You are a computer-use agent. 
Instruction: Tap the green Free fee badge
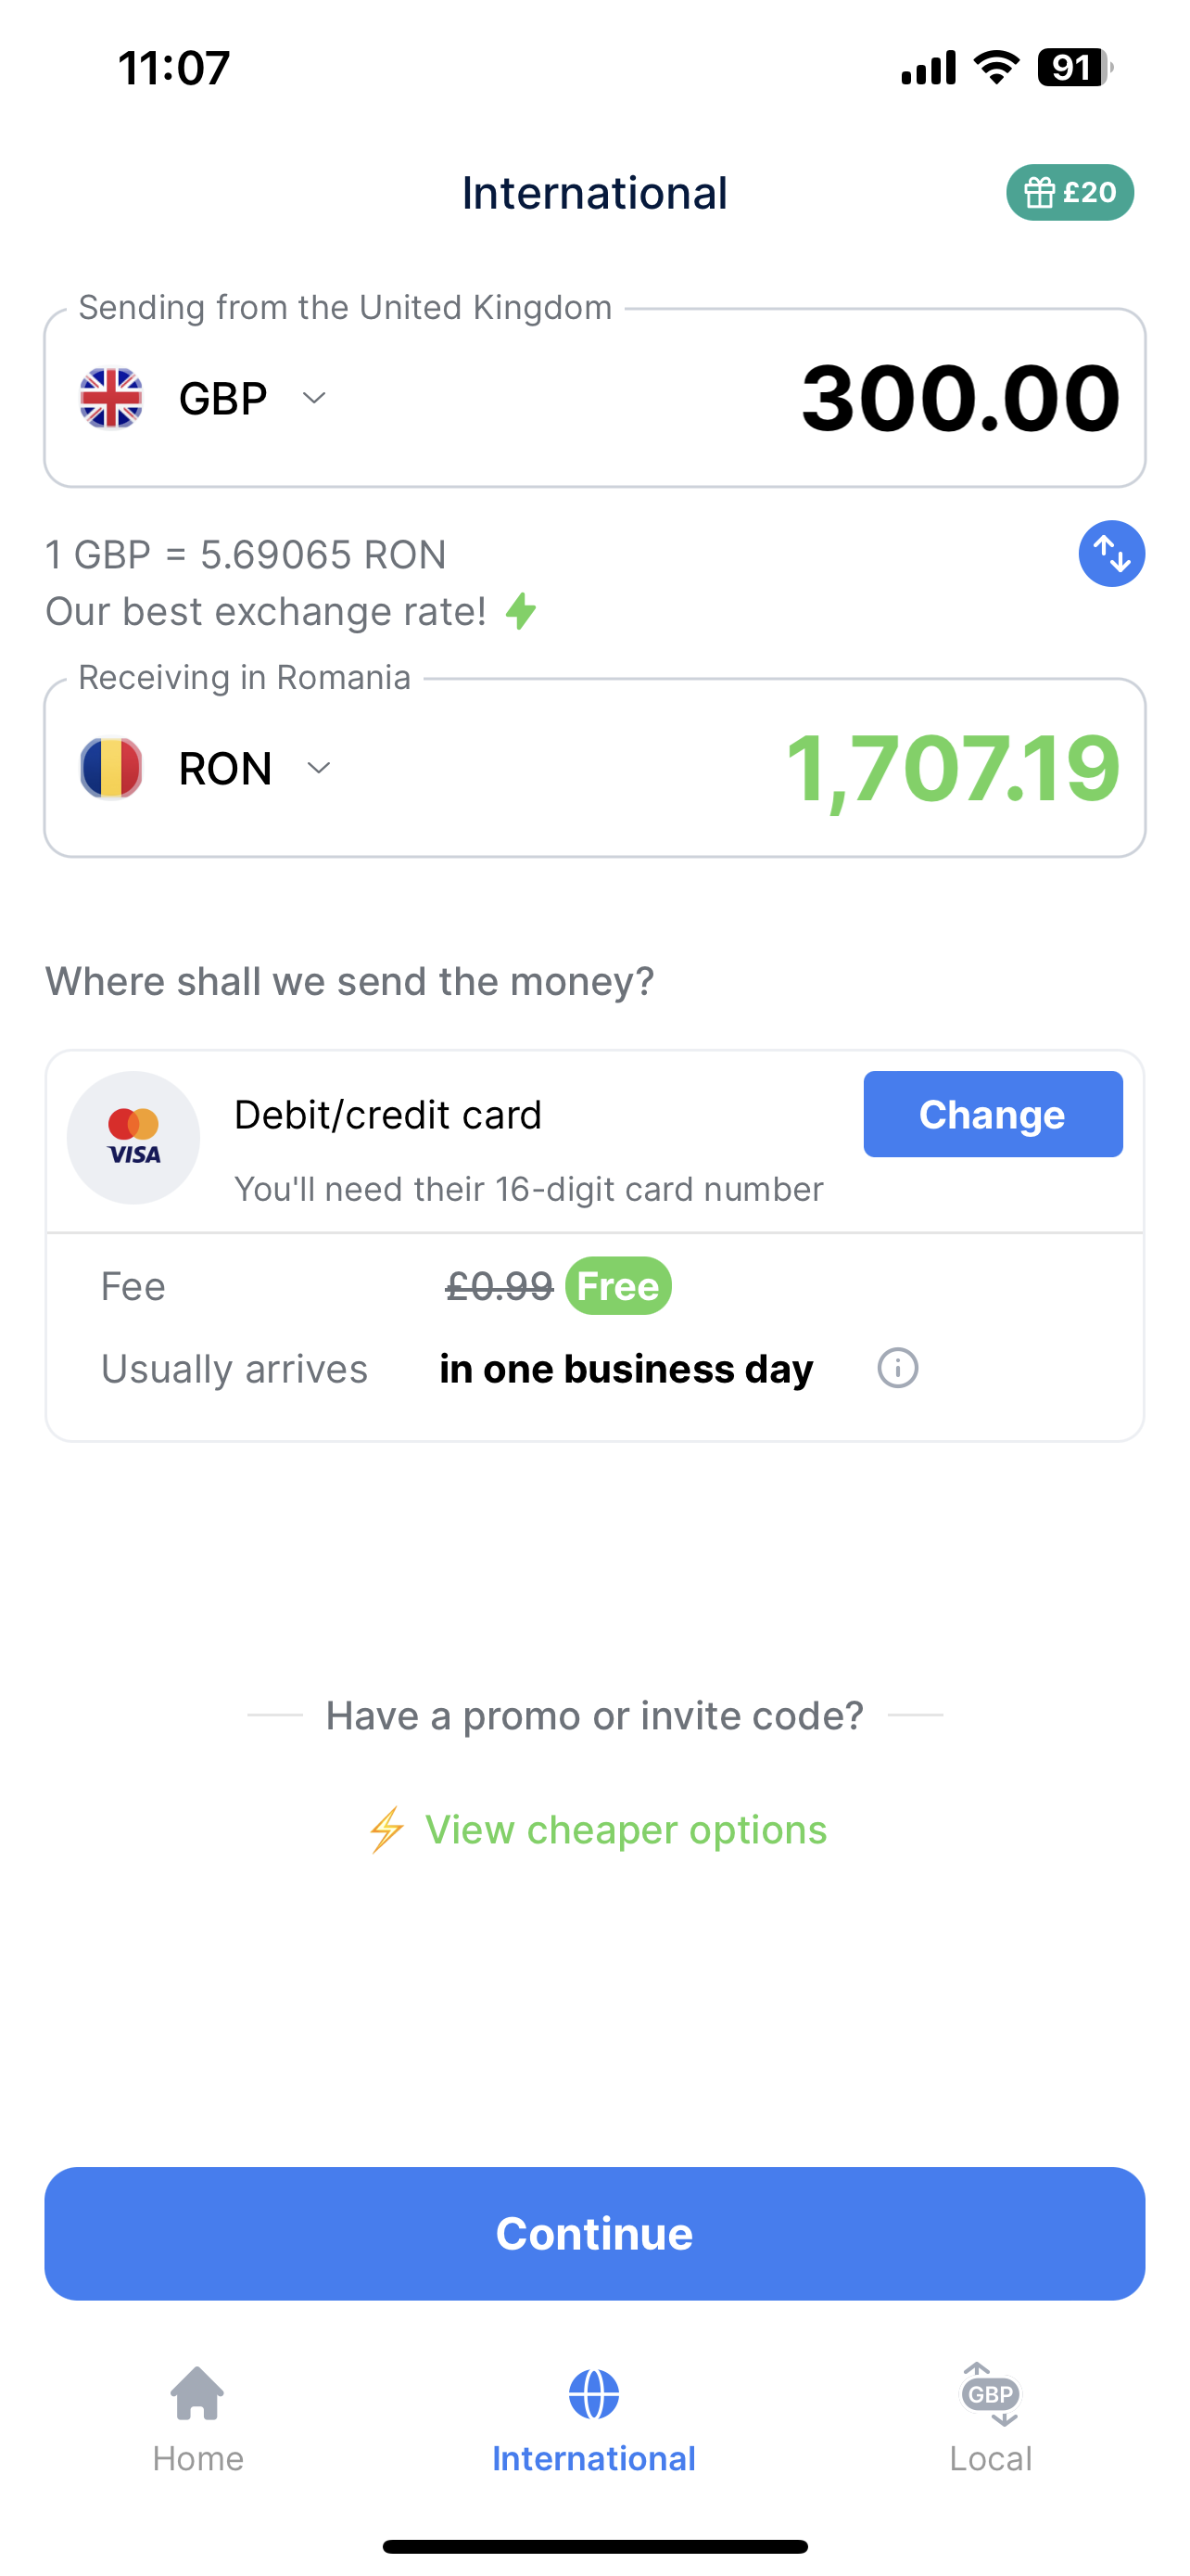[618, 1286]
